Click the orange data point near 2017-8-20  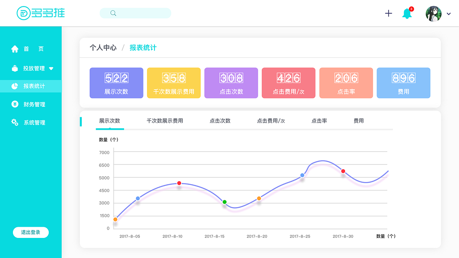[259, 199]
